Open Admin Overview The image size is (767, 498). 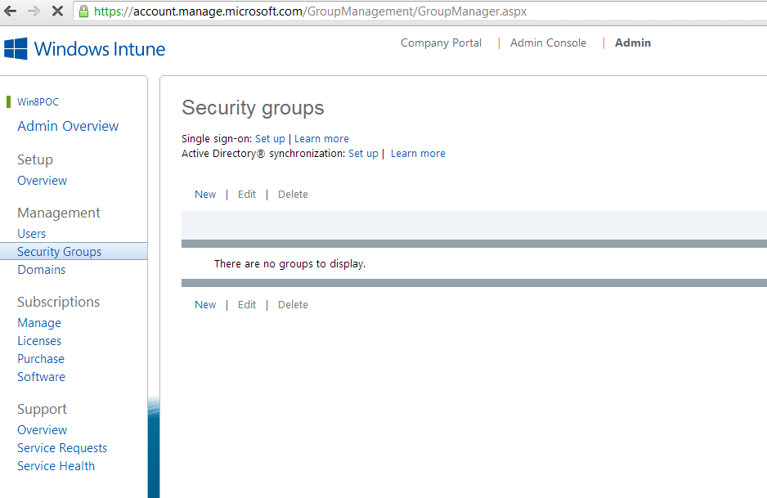[x=67, y=126]
